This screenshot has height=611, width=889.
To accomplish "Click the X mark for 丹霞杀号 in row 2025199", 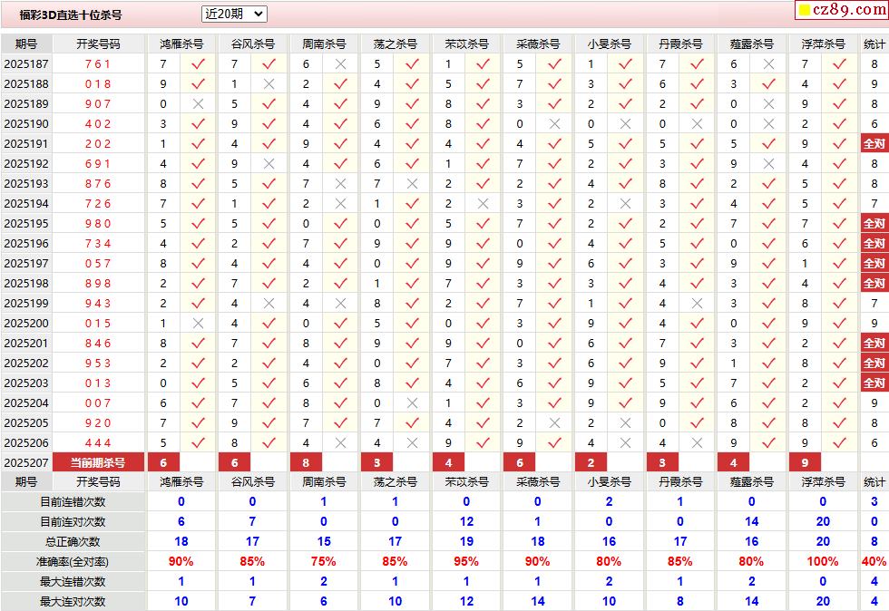I will 697,303.
